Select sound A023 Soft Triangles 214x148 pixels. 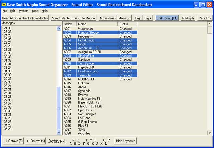click(100, 114)
